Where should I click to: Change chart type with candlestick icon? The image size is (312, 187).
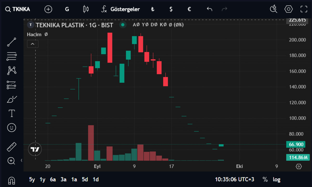click(86, 9)
